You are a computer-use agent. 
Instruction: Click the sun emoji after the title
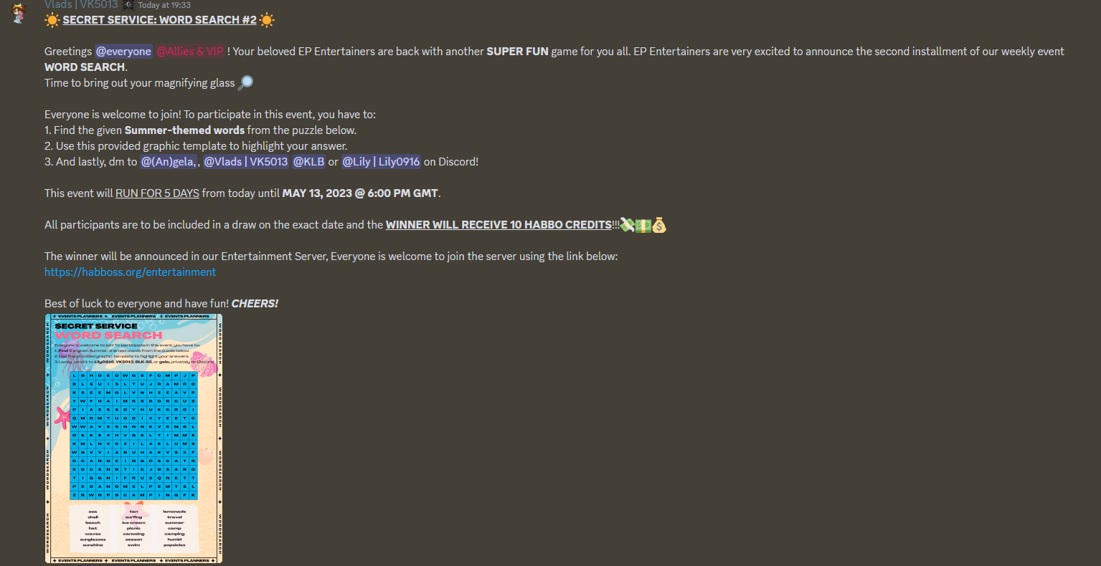coord(267,20)
